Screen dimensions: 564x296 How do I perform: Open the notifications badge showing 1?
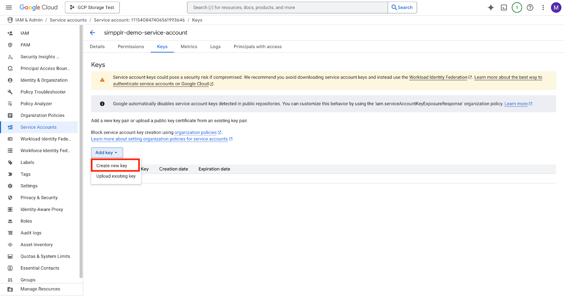click(517, 7)
